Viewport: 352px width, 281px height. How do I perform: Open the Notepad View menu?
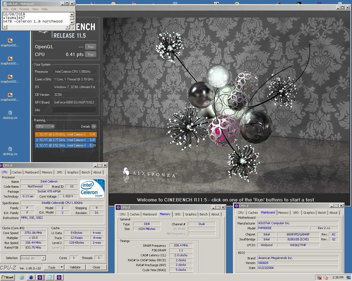(35, 9)
